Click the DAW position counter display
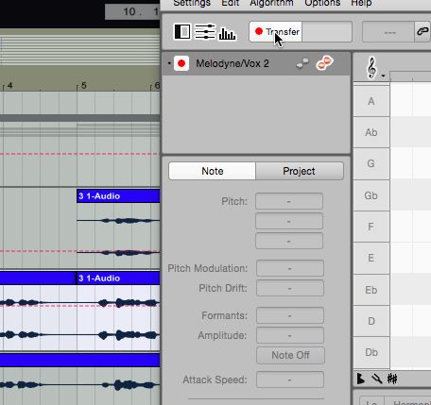Image resolution: width=431 pixels, height=405 pixels. pyautogui.click(x=132, y=12)
